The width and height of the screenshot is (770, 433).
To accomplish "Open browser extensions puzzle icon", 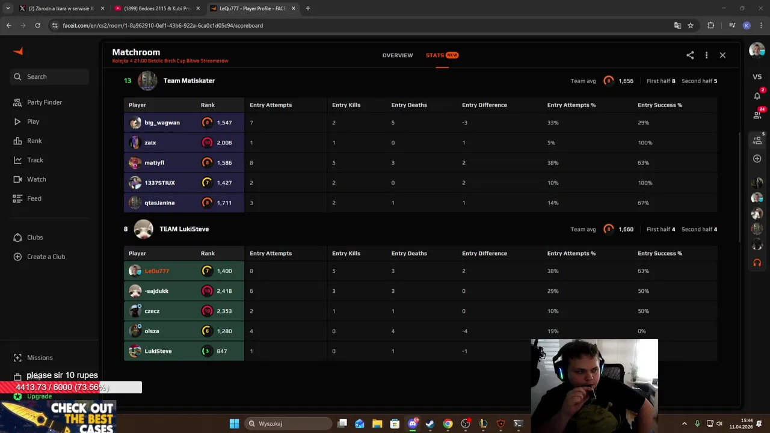I will [x=711, y=25].
